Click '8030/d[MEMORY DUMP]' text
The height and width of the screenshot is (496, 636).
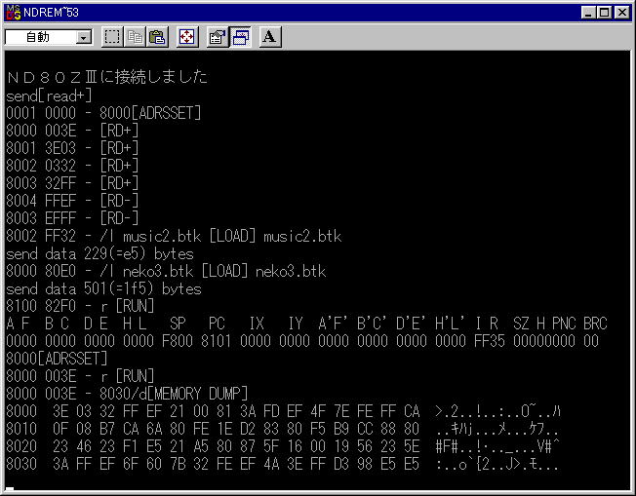pyautogui.click(x=174, y=394)
